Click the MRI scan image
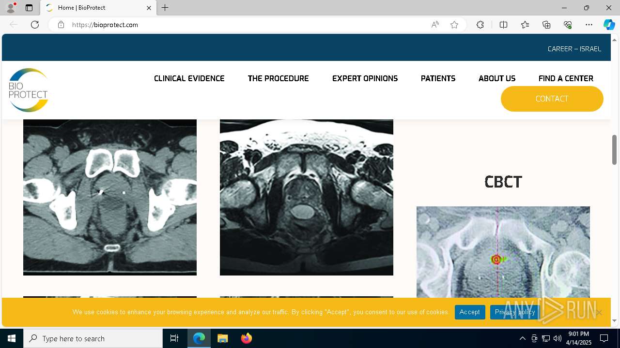 click(307, 197)
